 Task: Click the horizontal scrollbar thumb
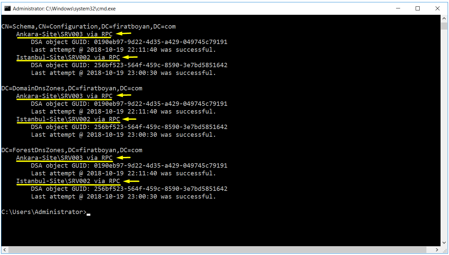click(217, 250)
